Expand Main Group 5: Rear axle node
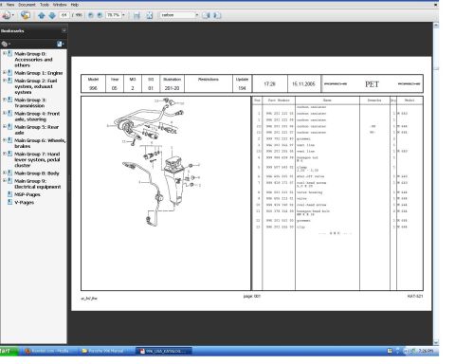Viewport: 455px width, 364px height. point(5,126)
